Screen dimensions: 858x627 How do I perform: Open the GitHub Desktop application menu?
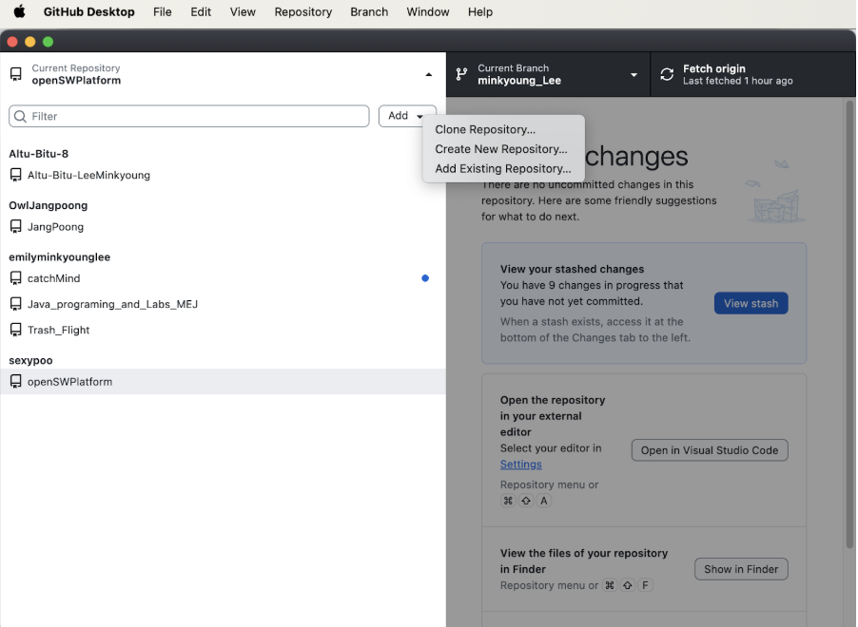pyautogui.click(x=88, y=12)
